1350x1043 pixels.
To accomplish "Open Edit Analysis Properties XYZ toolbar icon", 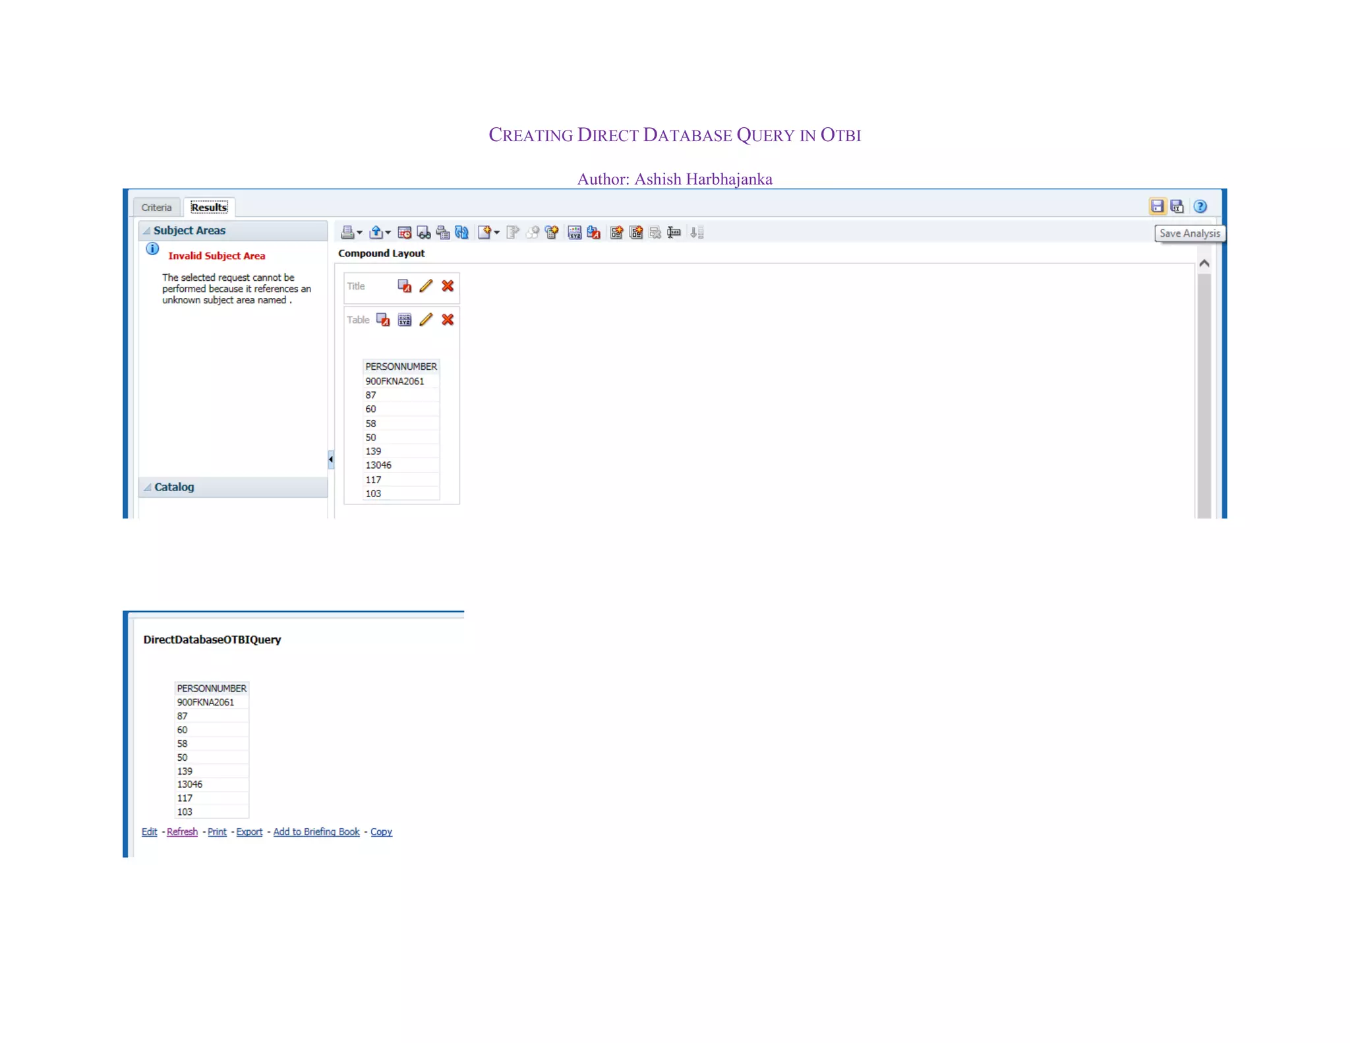I will (575, 232).
